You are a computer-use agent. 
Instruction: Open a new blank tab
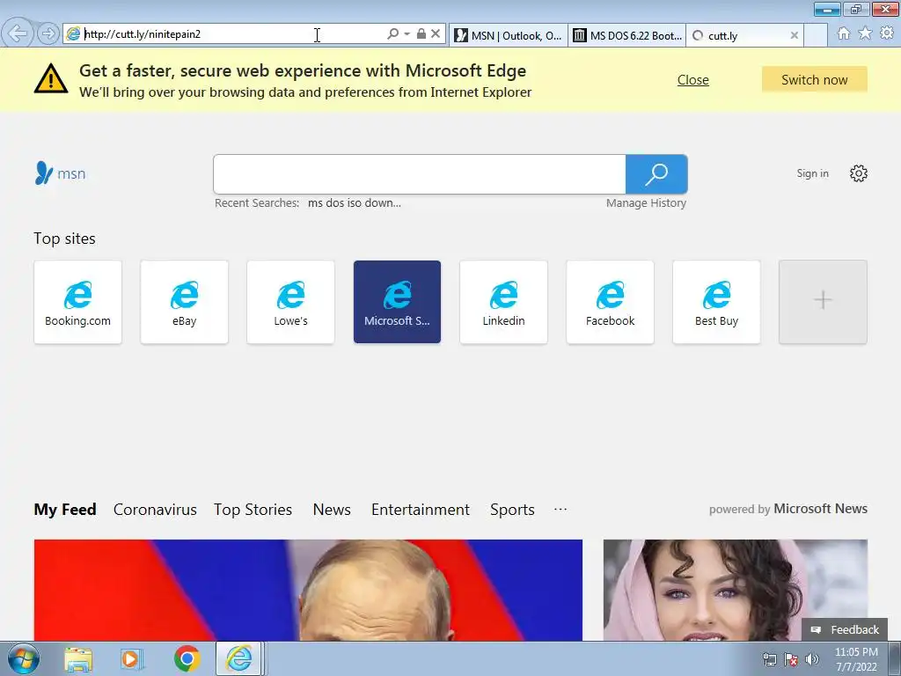pyautogui.click(x=815, y=35)
